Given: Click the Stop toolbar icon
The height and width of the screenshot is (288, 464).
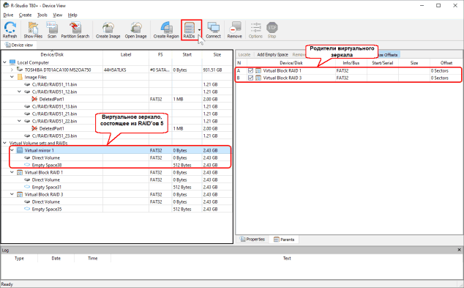Looking at the screenshot, I should pyautogui.click(x=272, y=28).
